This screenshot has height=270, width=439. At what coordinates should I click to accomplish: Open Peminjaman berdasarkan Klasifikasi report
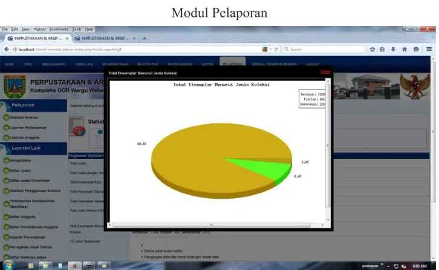coord(31,204)
